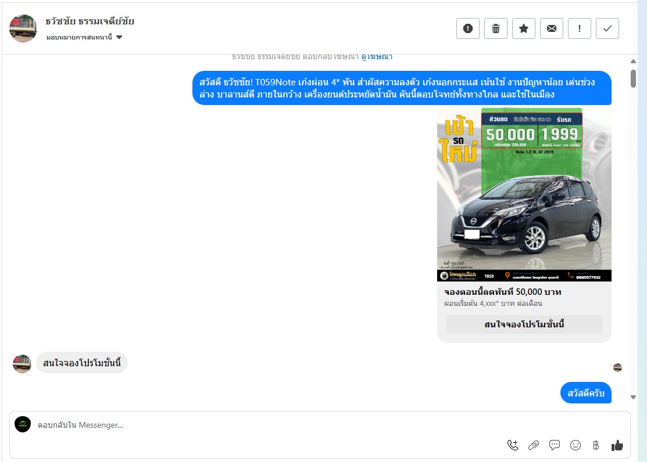Open the emoji picker smiley icon
The image size is (647, 462).
575,445
